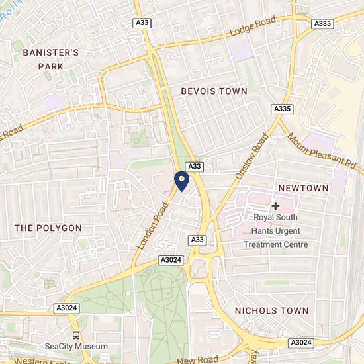The image size is (364, 364).
Task: Click the Nichols Town area label
Action: tap(272, 310)
